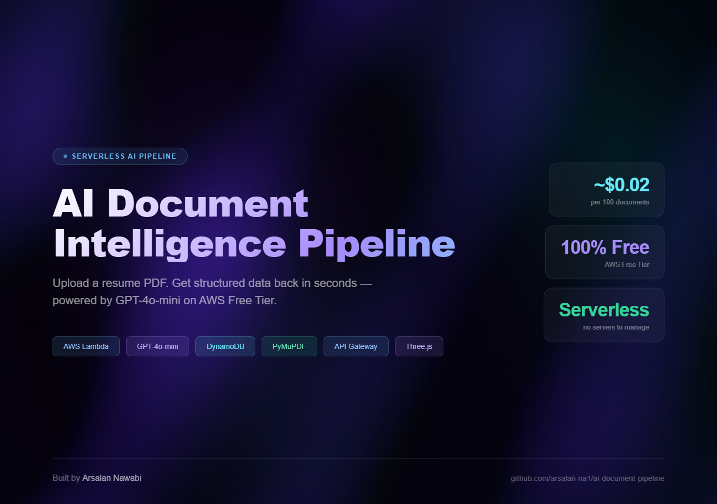717x504 pixels.
Task: Click the 100% Free AWS Free Tier card
Action: pos(605,252)
